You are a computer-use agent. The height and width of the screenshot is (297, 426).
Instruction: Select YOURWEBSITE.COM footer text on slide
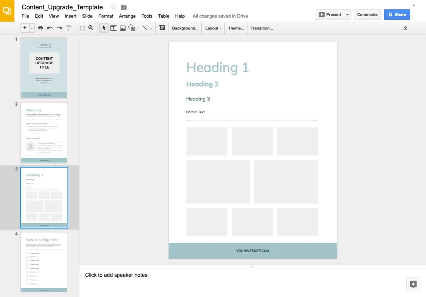tap(252, 251)
